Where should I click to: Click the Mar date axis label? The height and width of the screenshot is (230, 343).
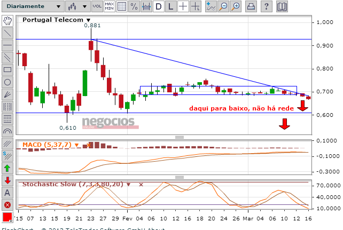[248, 218]
